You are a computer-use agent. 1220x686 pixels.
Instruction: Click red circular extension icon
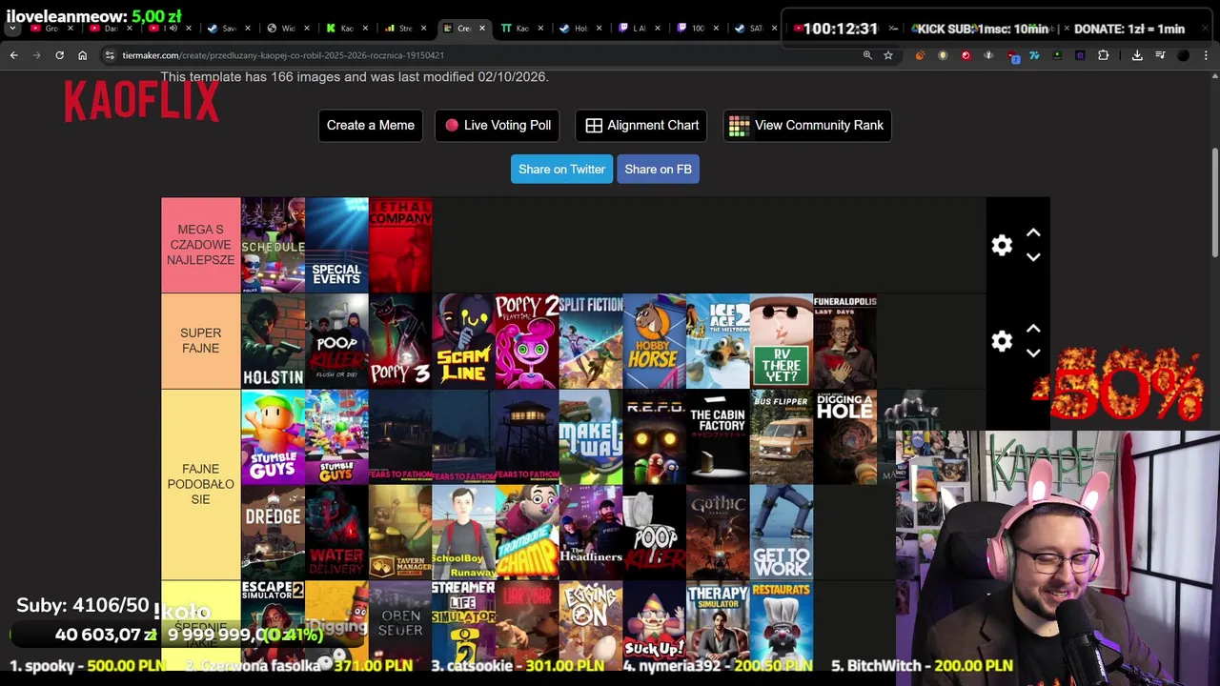[x=966, y=55]
